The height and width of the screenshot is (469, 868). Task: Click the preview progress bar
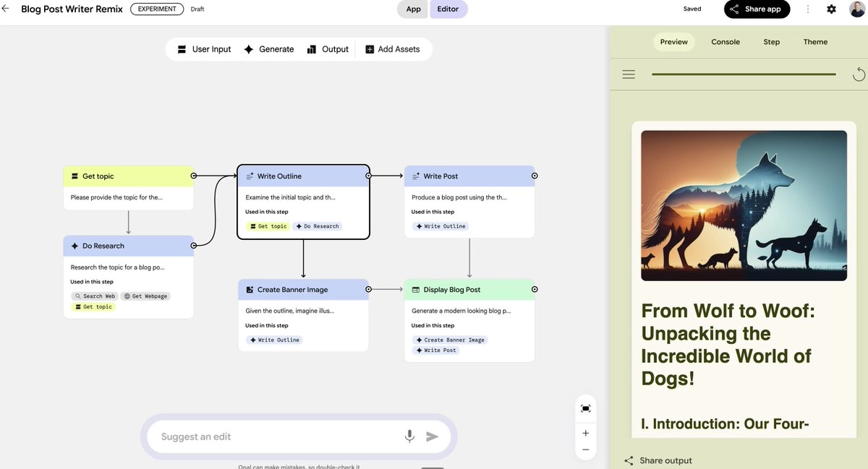[x=744, y=74]
